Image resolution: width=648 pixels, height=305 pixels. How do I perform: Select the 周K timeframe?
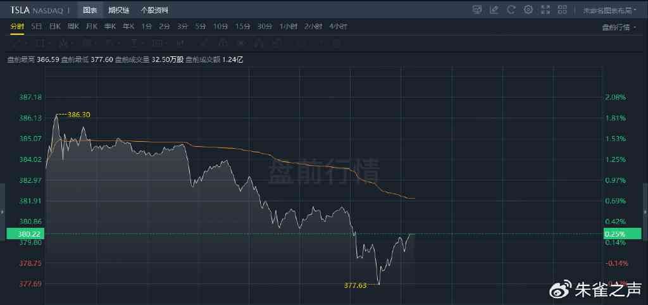click(x=73, y=27)
